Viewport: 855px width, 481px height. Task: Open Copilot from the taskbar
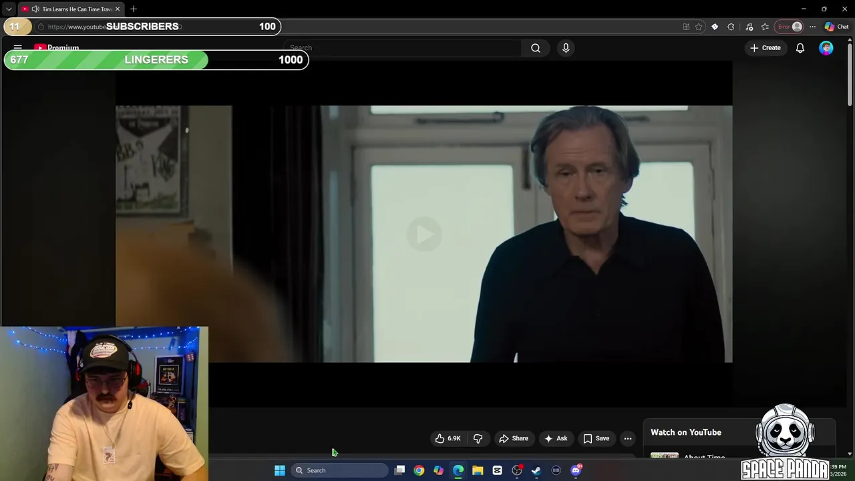click(x=438, y=470)
